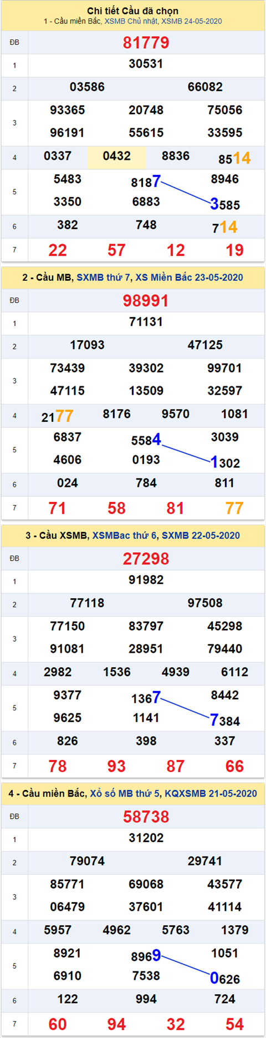Screen dimensions: 266x1038
Task: Select second prize number 03586
Action: click(87, 87)
